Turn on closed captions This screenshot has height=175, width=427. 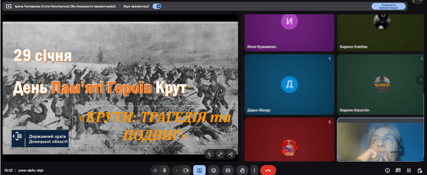click(228, 170)
